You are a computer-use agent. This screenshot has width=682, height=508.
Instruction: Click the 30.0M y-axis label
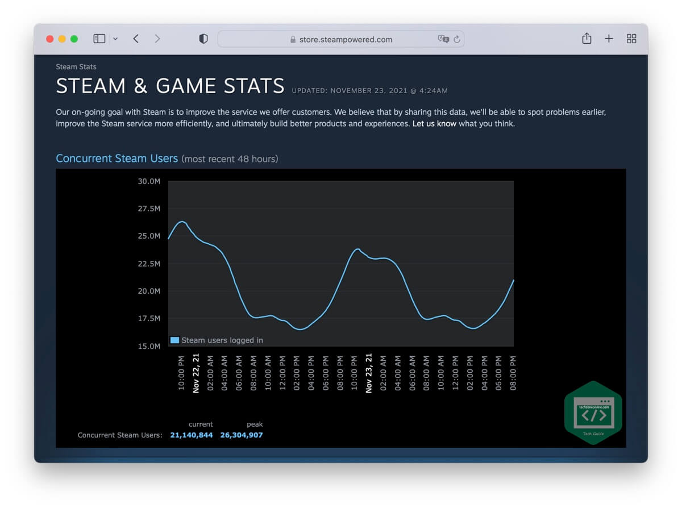coord(149,181)
